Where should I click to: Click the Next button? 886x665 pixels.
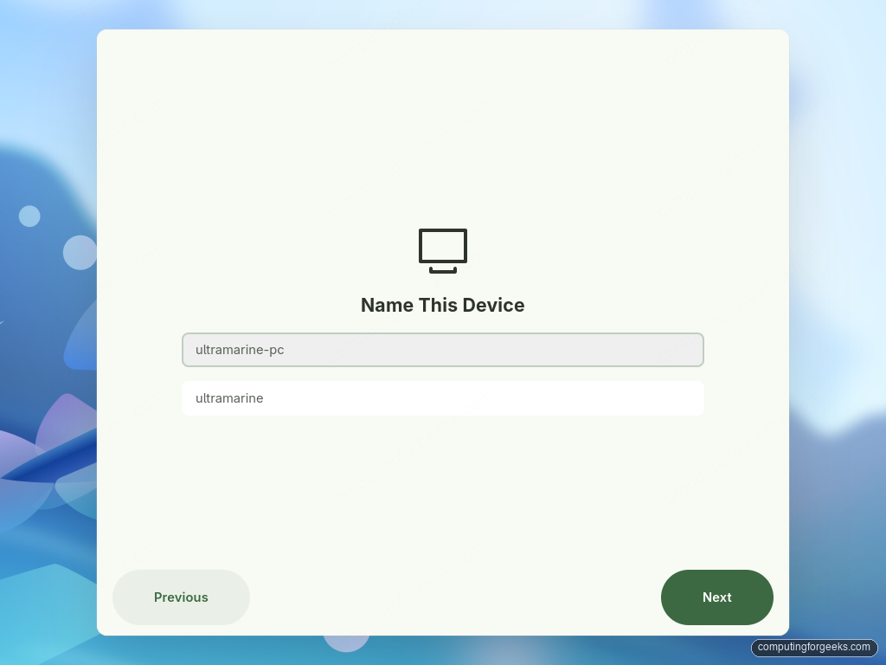click(716, 597)
